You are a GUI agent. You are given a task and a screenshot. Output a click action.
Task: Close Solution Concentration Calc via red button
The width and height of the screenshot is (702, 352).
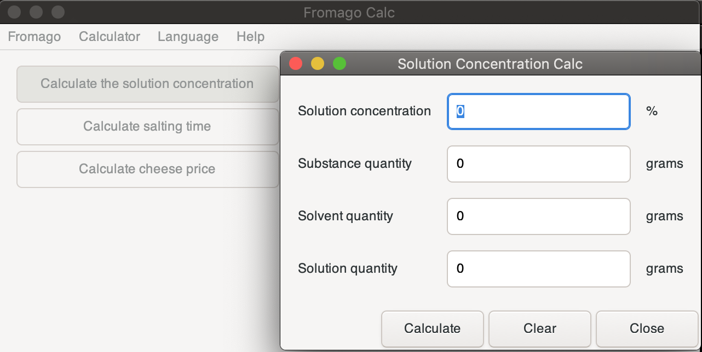pyautogui.click(x=296, y=64)
